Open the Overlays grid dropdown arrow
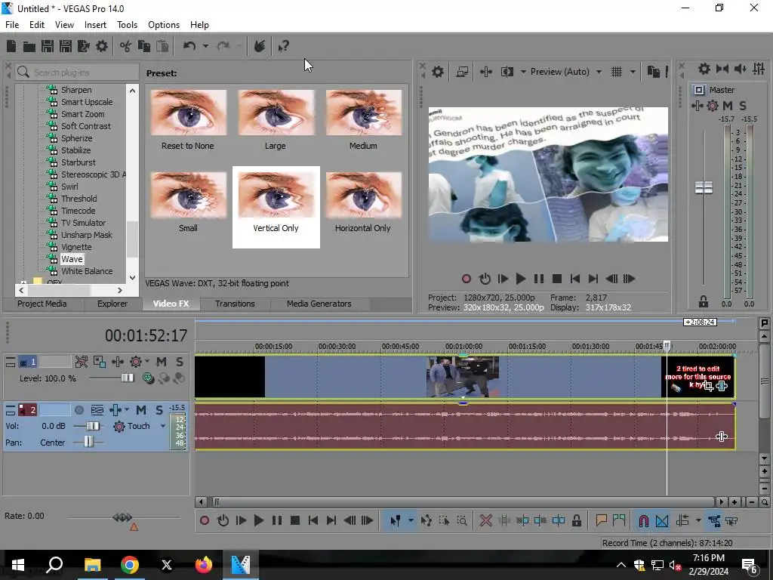 633,72
